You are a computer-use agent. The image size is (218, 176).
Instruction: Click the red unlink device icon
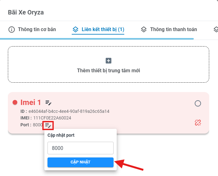pos(198,123)
